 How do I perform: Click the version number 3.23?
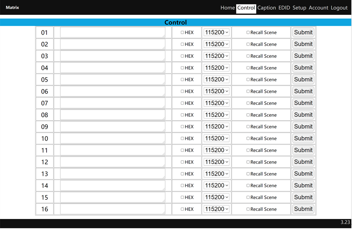coord(345,222)
